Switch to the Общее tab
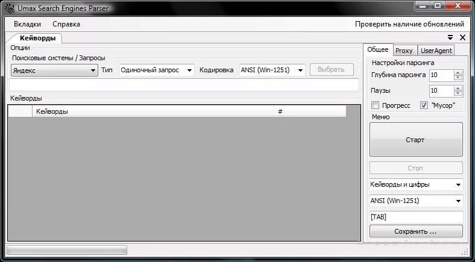 tap(378, 49)
